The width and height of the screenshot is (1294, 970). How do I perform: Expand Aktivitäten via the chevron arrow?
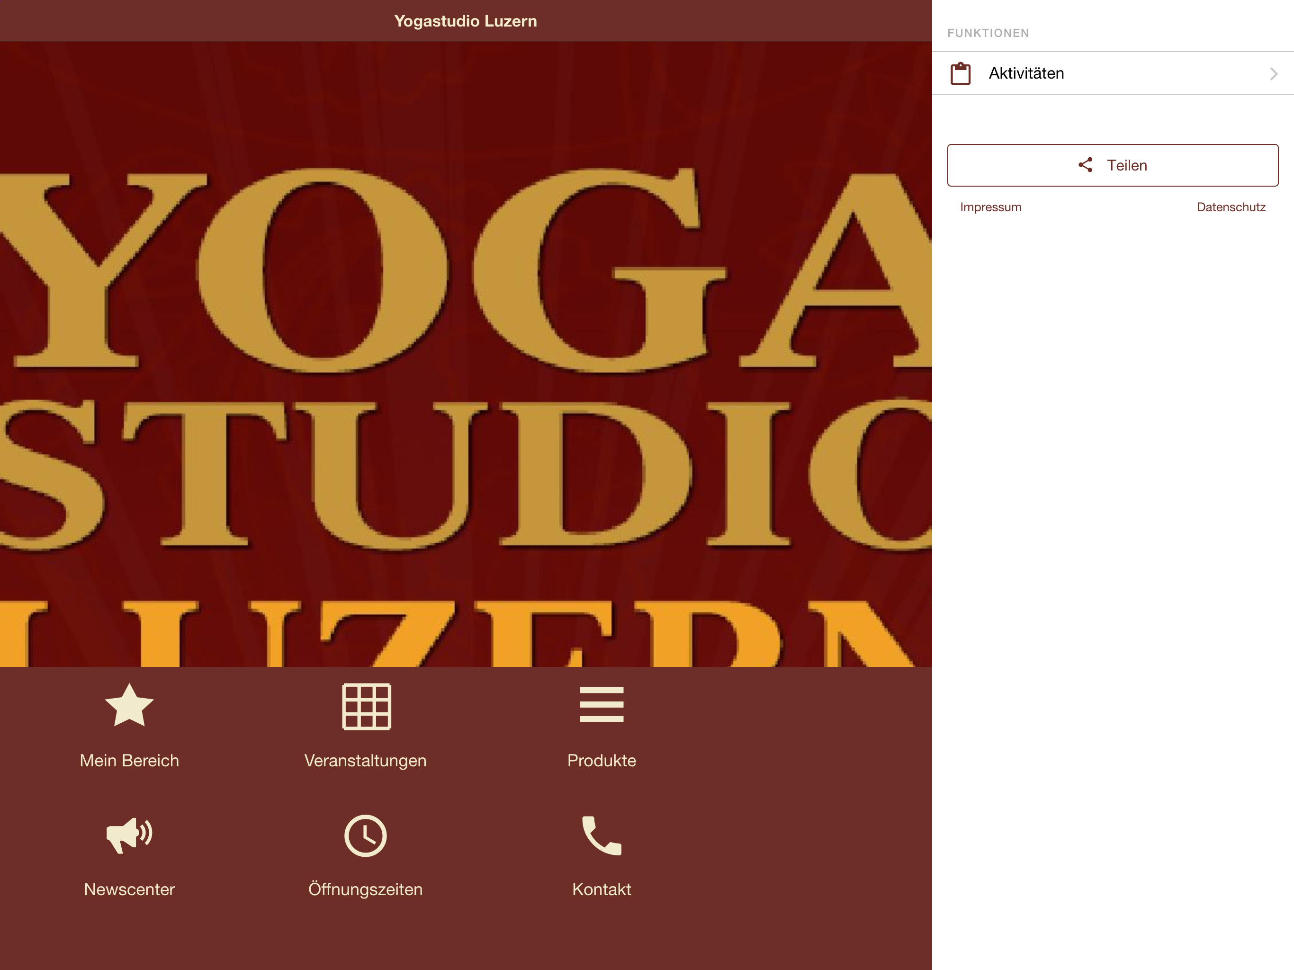click(x=1273, y=74)
